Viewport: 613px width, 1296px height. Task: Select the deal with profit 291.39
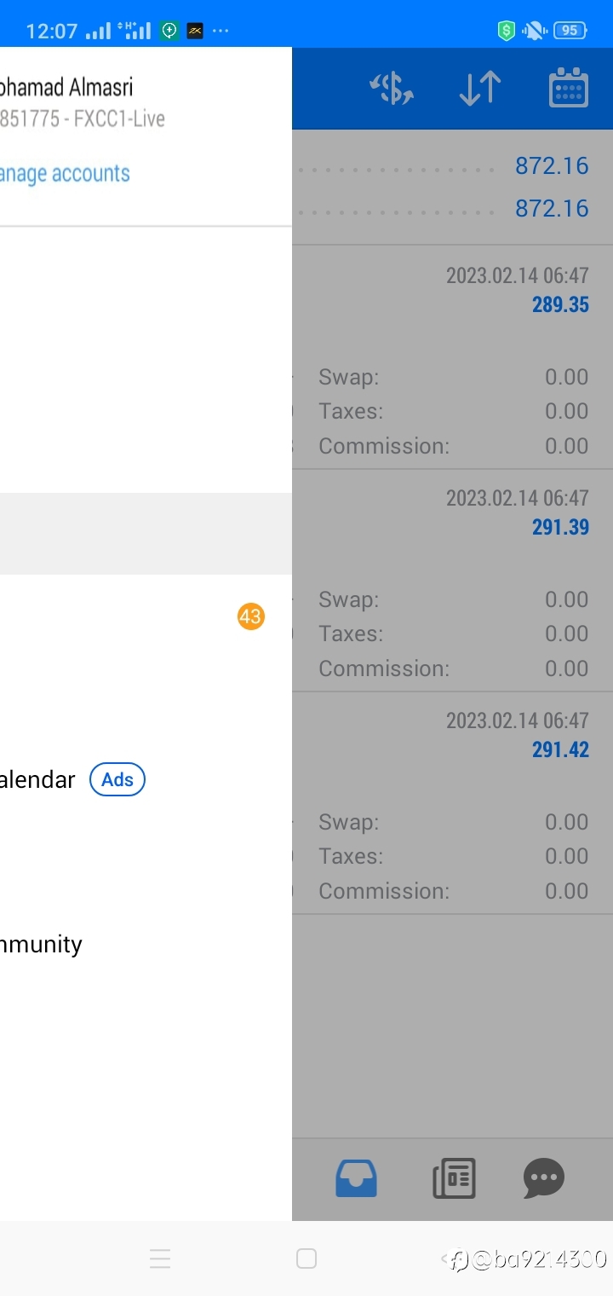click(452, 580)
